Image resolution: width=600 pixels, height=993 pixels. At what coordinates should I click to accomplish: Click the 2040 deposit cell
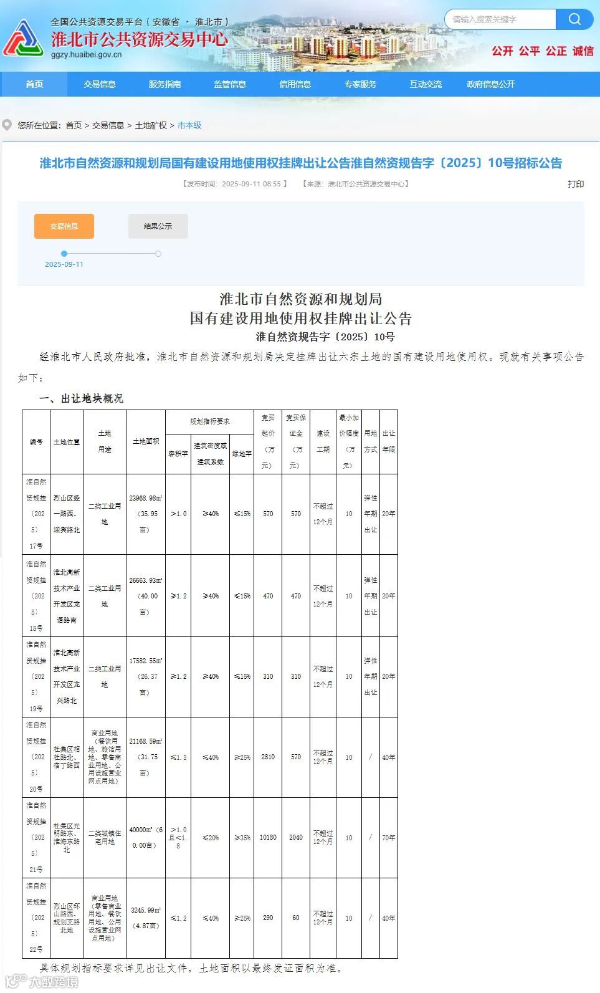pyautogui.click(x=296, y=838)
